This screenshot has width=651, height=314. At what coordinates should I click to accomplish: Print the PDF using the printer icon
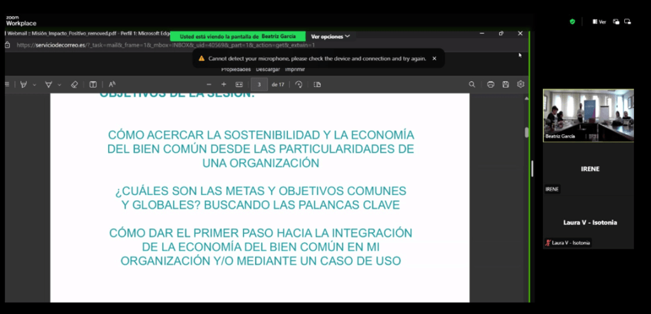tap(490, 84)
